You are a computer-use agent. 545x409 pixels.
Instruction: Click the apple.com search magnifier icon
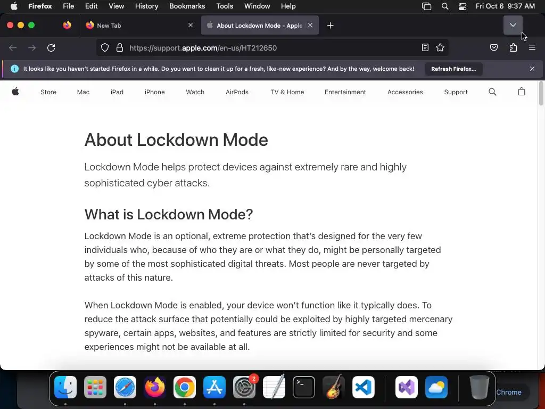[492, 92]
